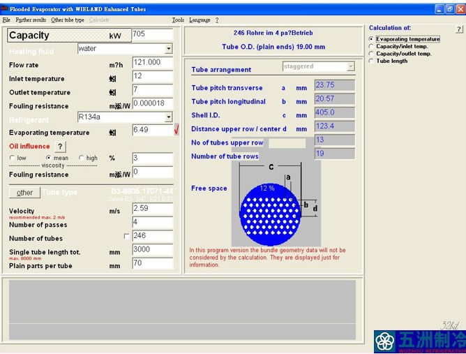The image size is (466, 354).
Task: Open the Other tube type menu
Action: 68,20
